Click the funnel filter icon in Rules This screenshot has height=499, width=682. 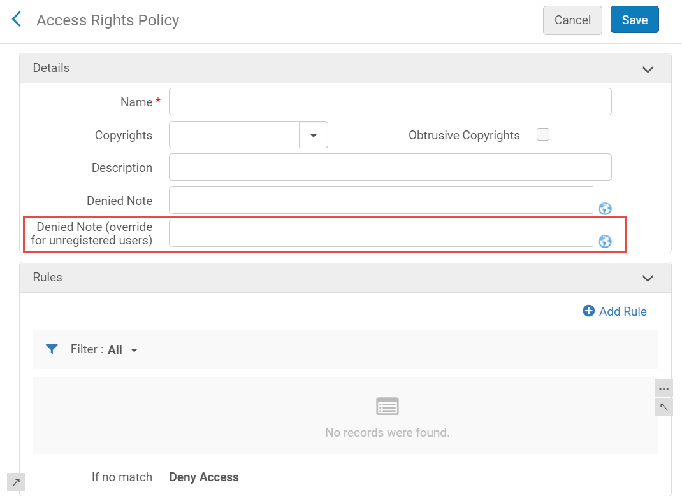(x=52, y=349)
